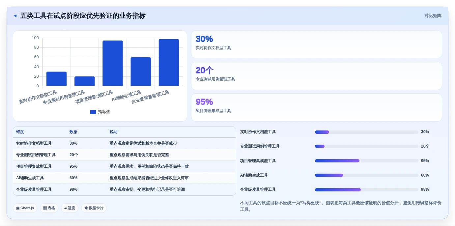Viewport: 455px width, 226px height.
Task: Click the 项目管理集成型工具 bar in chart
Action: coord(113,63)
